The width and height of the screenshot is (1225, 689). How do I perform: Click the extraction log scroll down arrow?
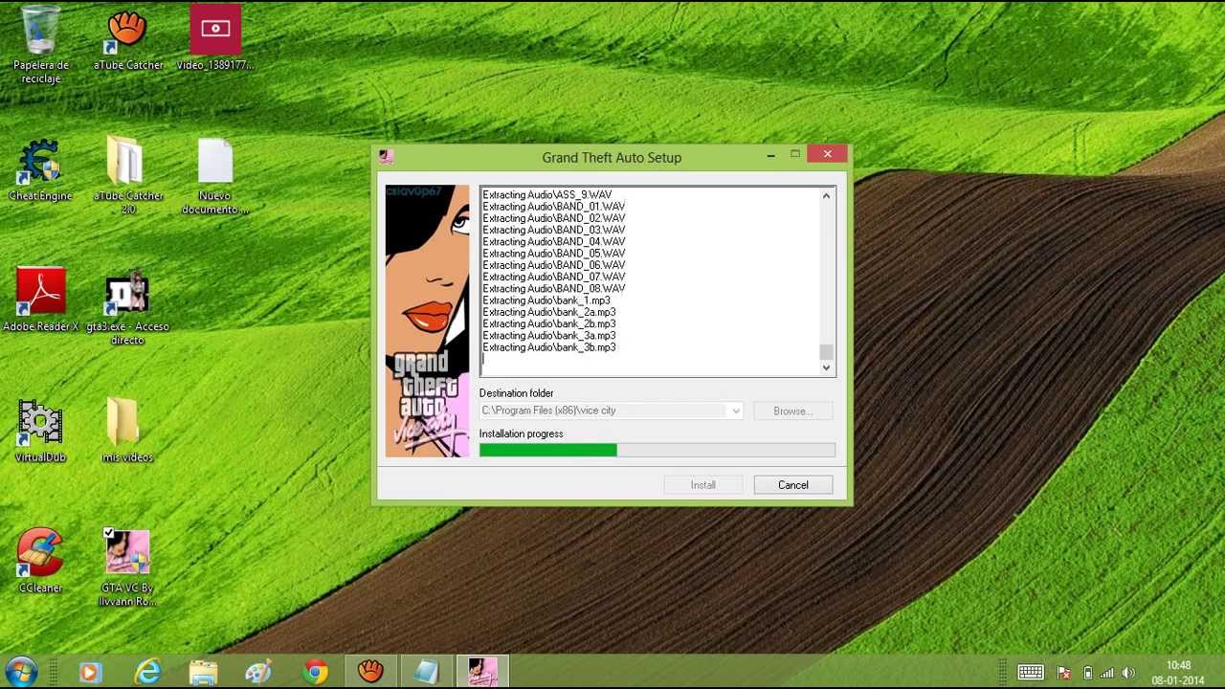click(827, 367)
